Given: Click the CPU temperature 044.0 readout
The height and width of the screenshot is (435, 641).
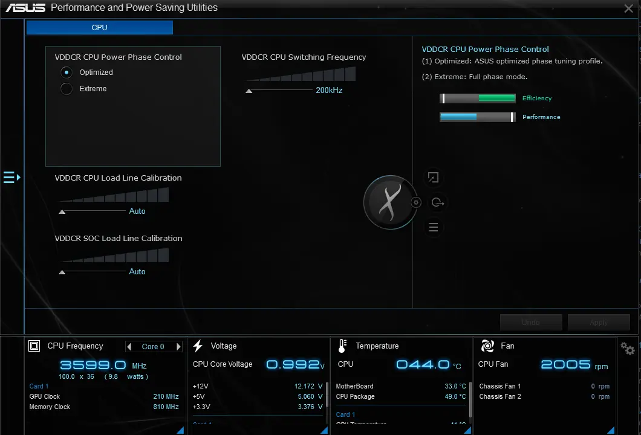Looking at the screenshot, I should (x=428, y=364).
